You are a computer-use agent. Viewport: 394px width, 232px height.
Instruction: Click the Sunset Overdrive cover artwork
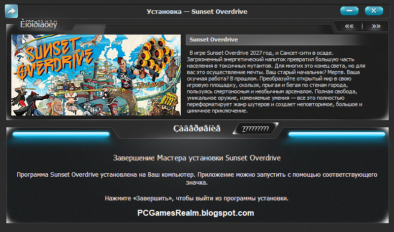pyautogui.click(x=96, y=75)
